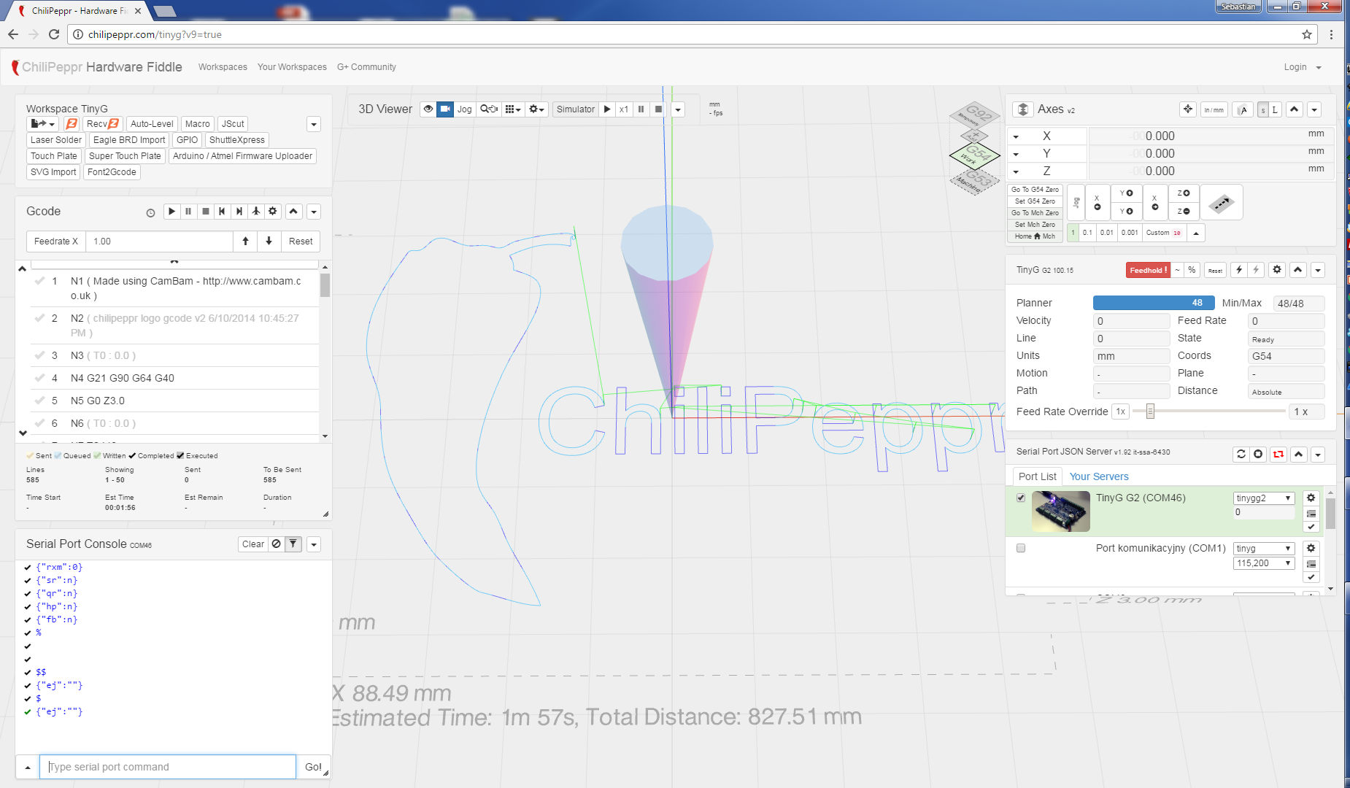Stop the Gcode run
This screenshot has width=1350, height=788.
coord(206,212)
